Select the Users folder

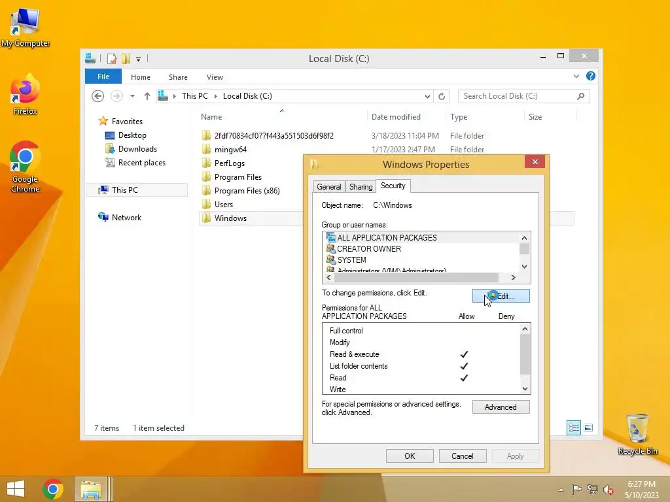pos(224,205)
